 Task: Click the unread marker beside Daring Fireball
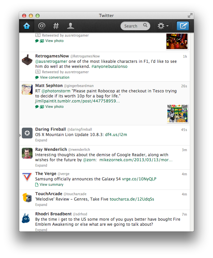pyautogui.click(x=20, y=135)
